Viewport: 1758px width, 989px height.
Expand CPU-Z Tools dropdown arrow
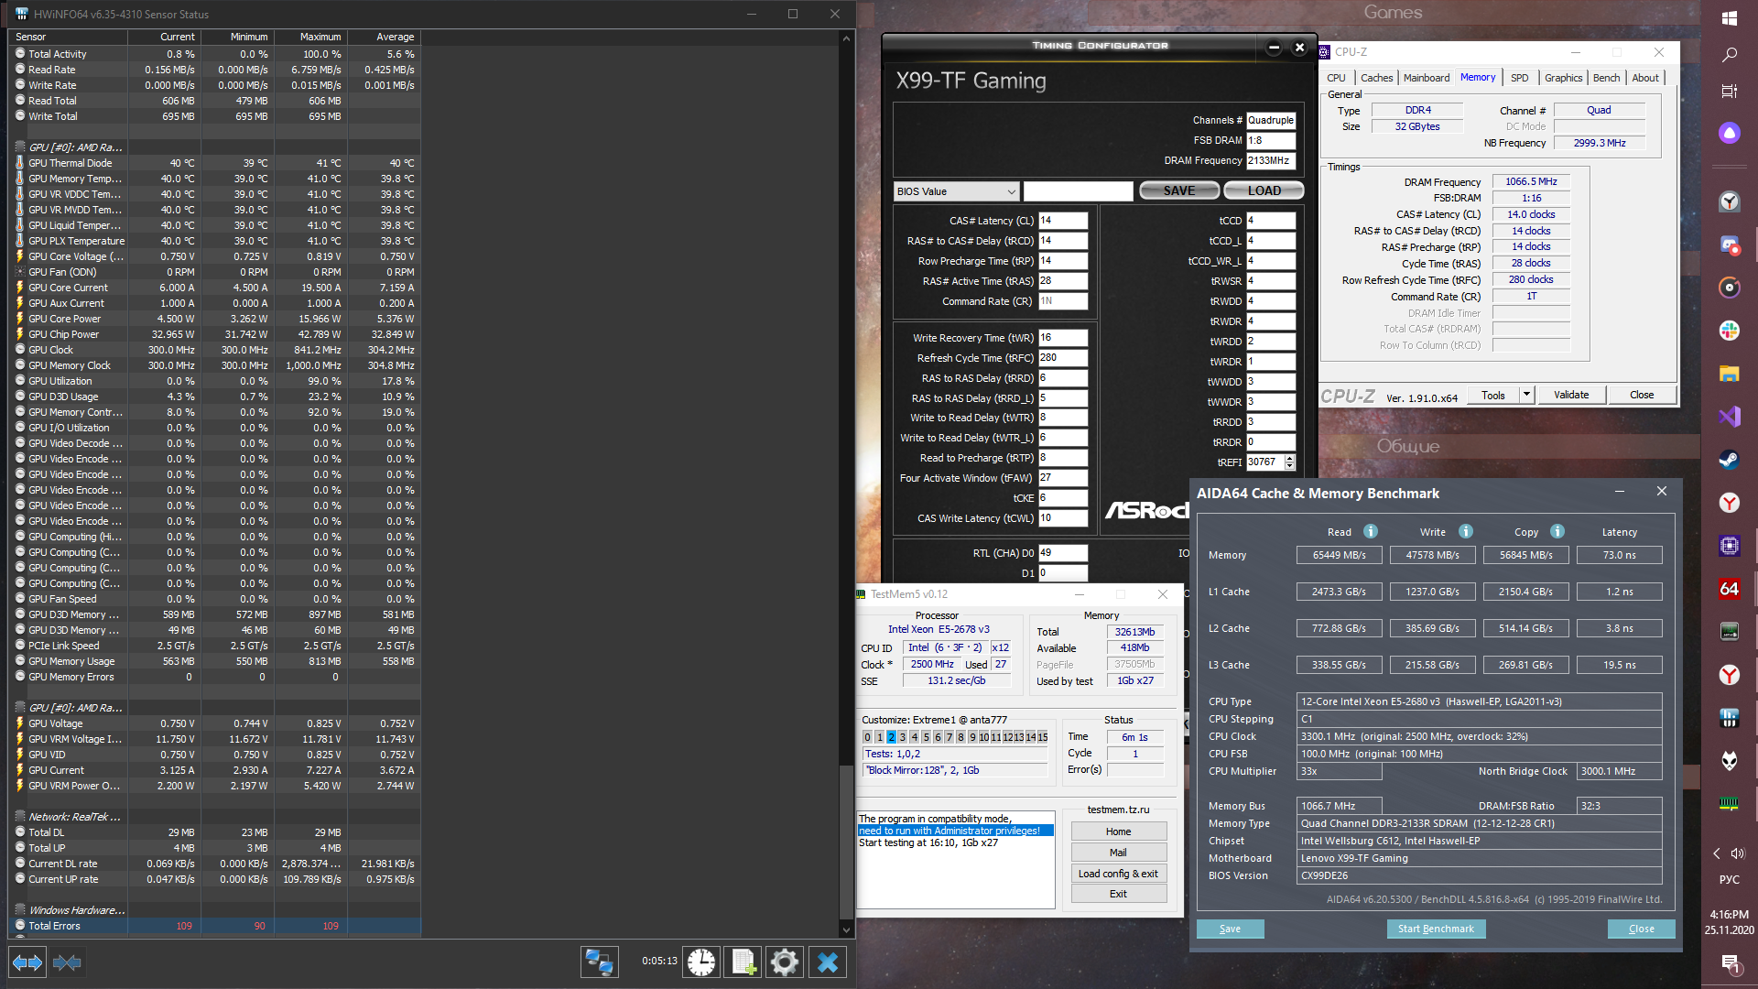pos(1526,395)
